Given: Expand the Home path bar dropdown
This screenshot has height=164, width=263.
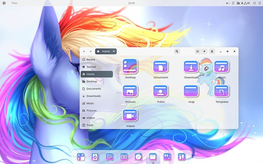Looking at the screenshot, I should pos(114,51).
